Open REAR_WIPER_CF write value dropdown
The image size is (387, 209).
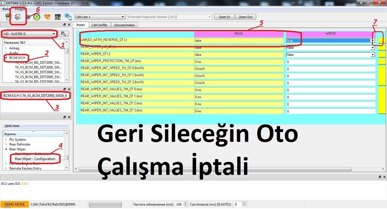[x=373, y=55]
